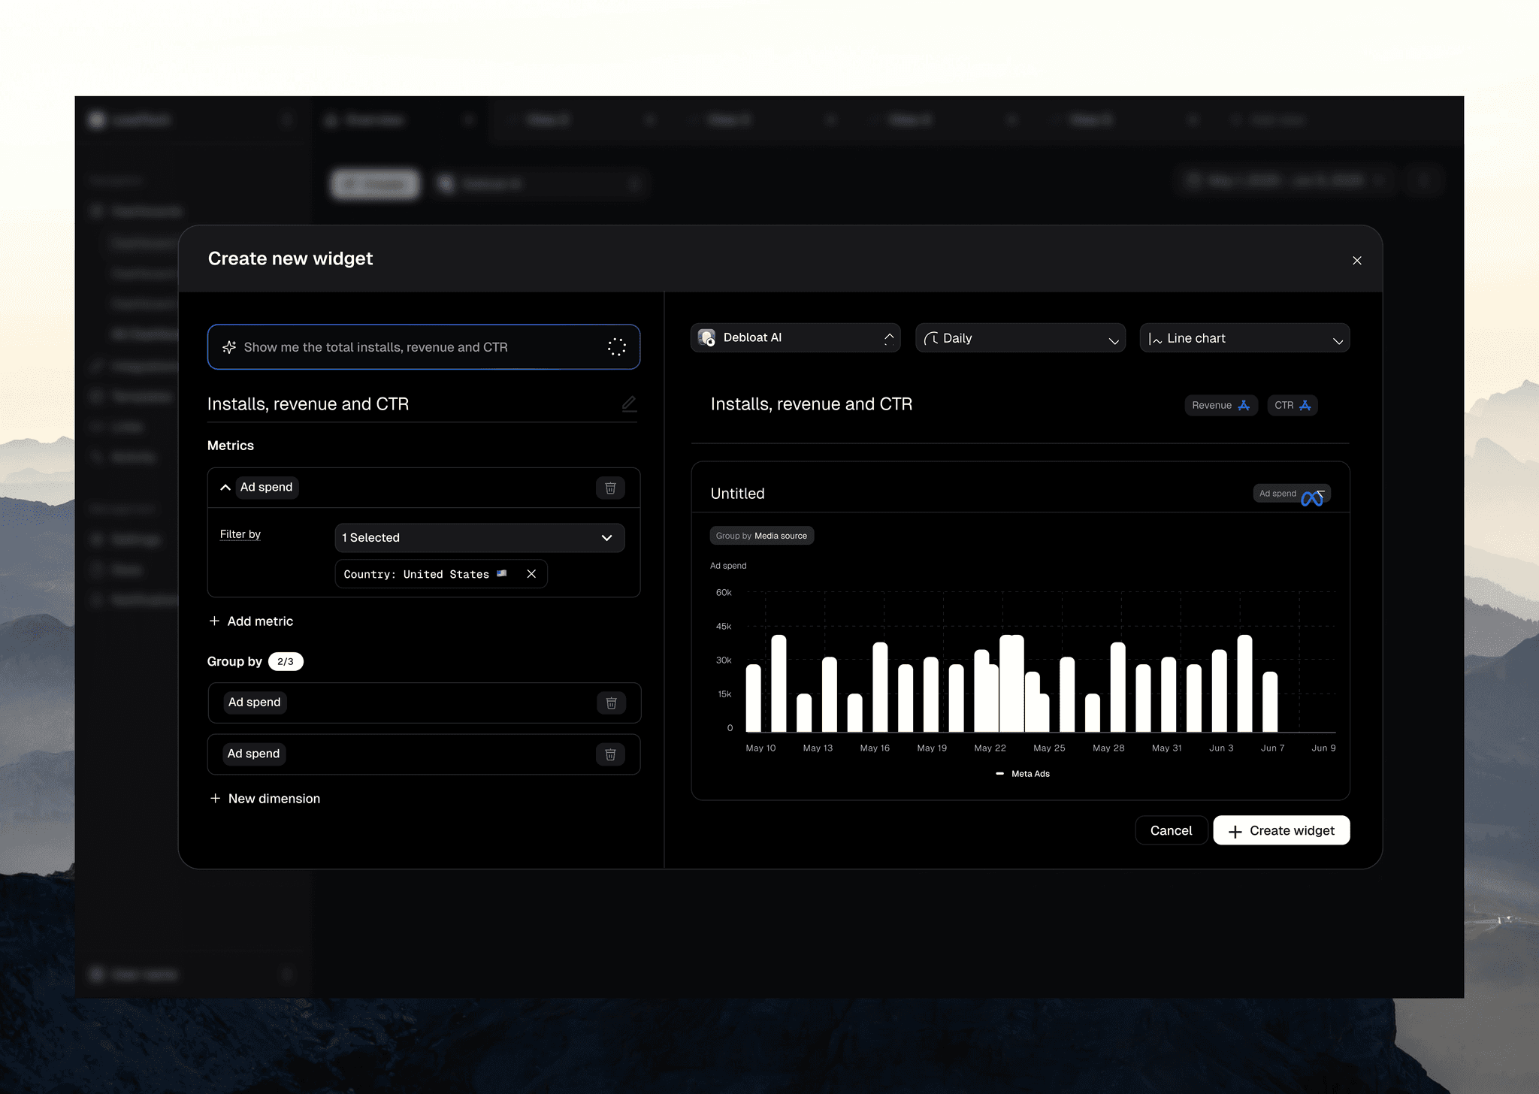Click New dimension
1539x1094 pixels.
pos(265,799)
